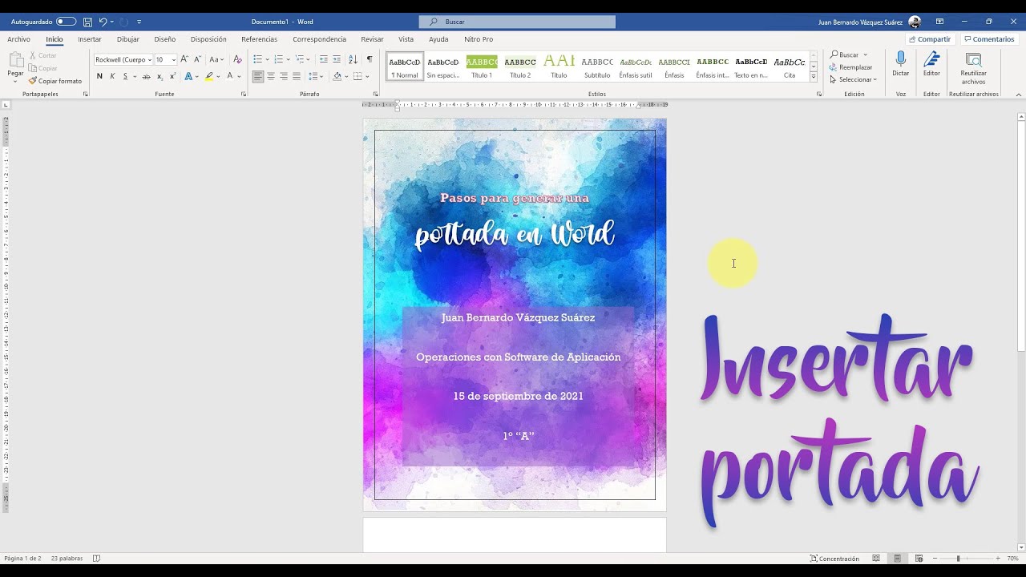1026x577 pixels.
Task: Go to the Referencias tab
Action: tap(259, 39)
